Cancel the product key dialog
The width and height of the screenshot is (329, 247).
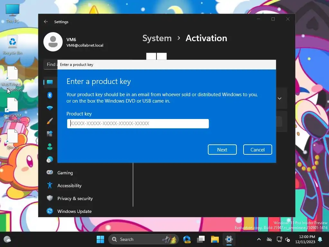click(257, 150)
